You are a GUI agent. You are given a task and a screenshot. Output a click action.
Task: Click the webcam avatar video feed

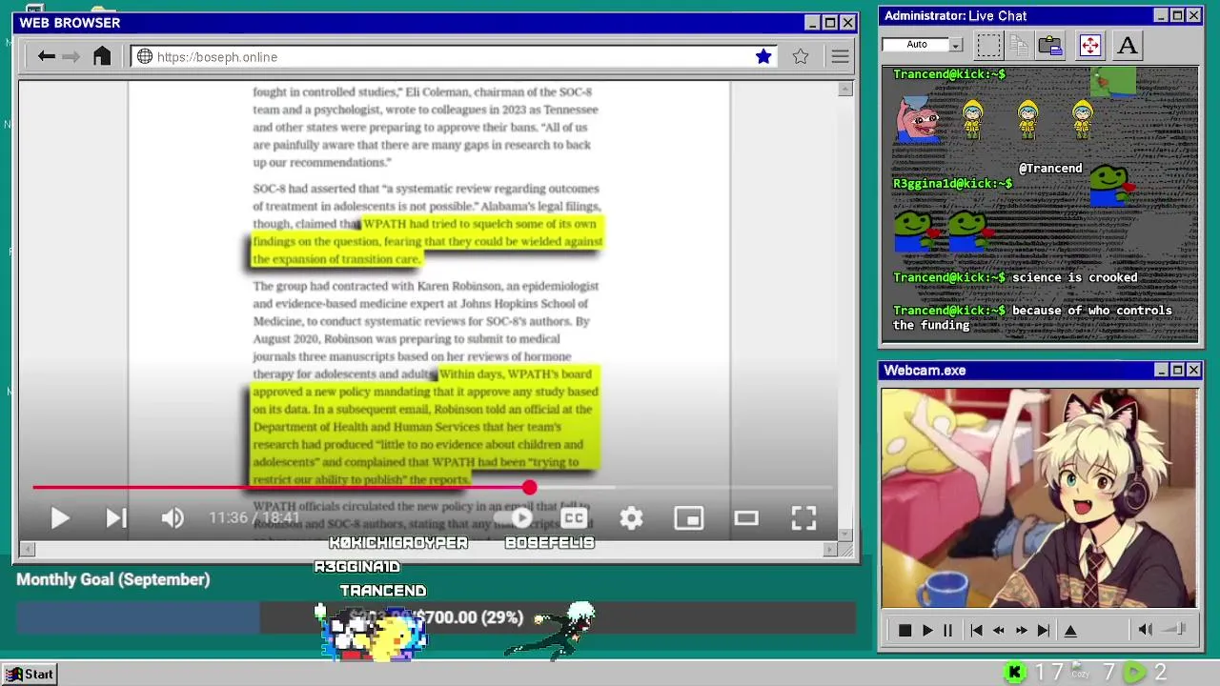1040,497
